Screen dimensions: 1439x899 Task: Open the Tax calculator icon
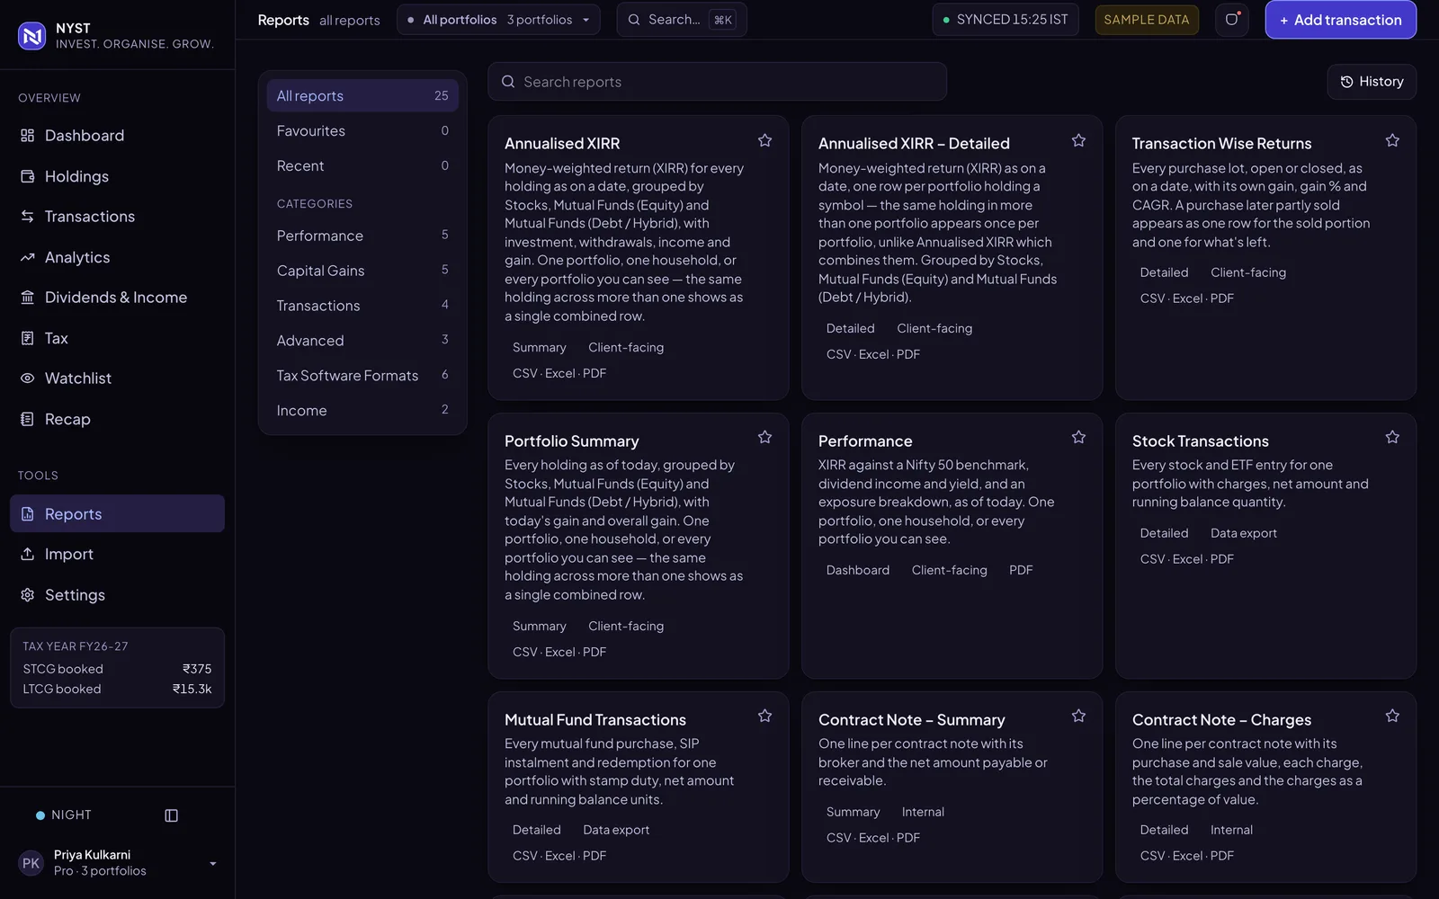point(28,338)
